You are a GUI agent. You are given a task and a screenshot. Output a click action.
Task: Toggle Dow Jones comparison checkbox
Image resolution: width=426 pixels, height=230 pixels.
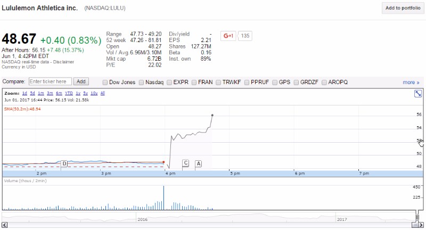point(105,83)
